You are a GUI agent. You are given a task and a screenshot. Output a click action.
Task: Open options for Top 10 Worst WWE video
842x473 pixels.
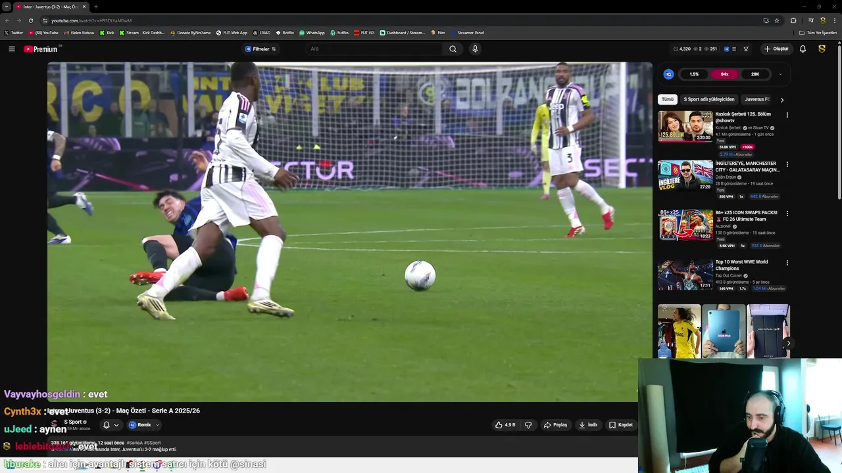pos(787,263)
